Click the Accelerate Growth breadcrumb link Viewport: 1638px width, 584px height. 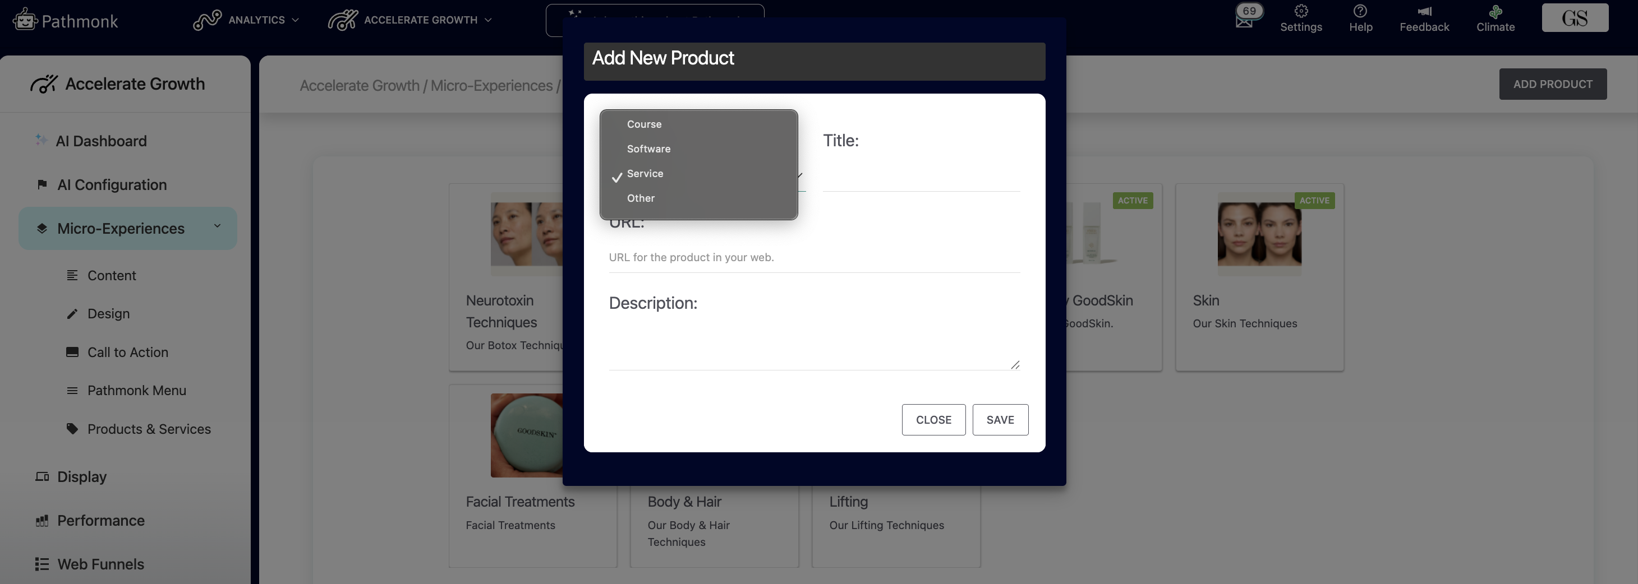[x=359, y=85]
